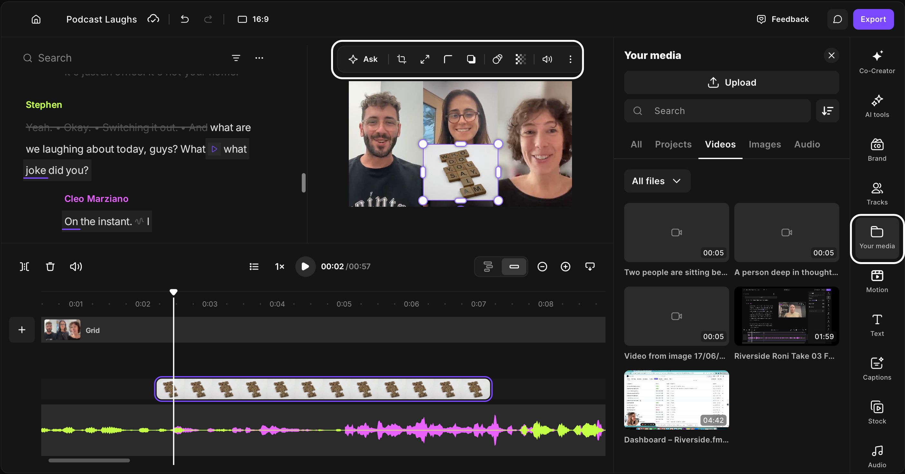Click the transcript vertical scrollbar
905x474 pixels.
303,183
